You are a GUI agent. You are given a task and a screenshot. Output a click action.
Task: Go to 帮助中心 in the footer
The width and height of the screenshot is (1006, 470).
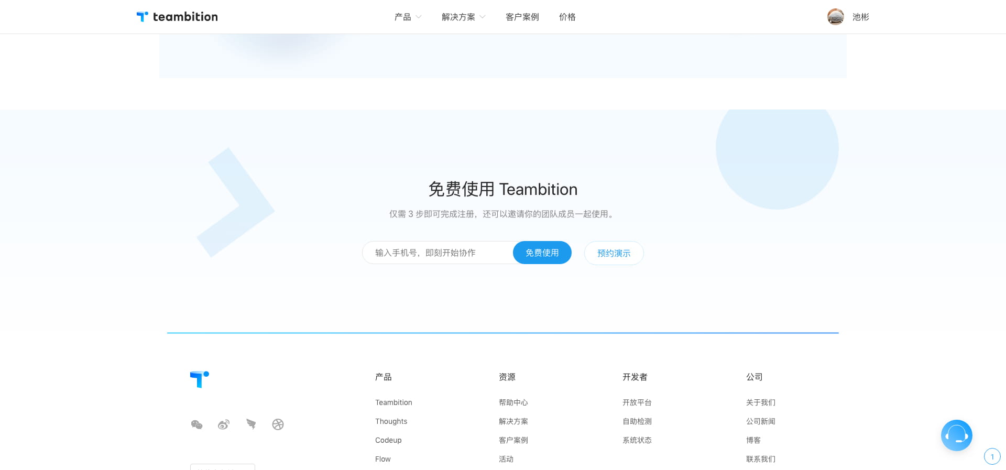click(513, 402)
